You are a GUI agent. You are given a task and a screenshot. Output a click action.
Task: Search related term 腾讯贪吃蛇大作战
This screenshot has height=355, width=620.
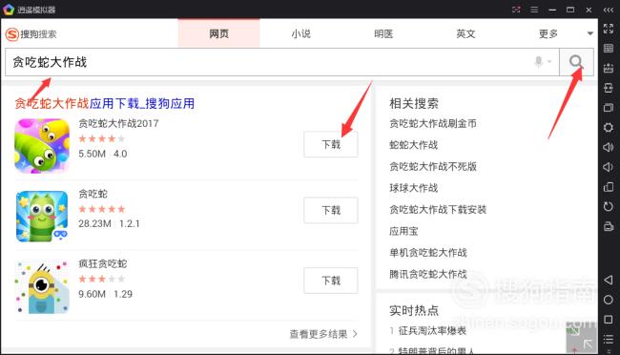pos(428,274)
